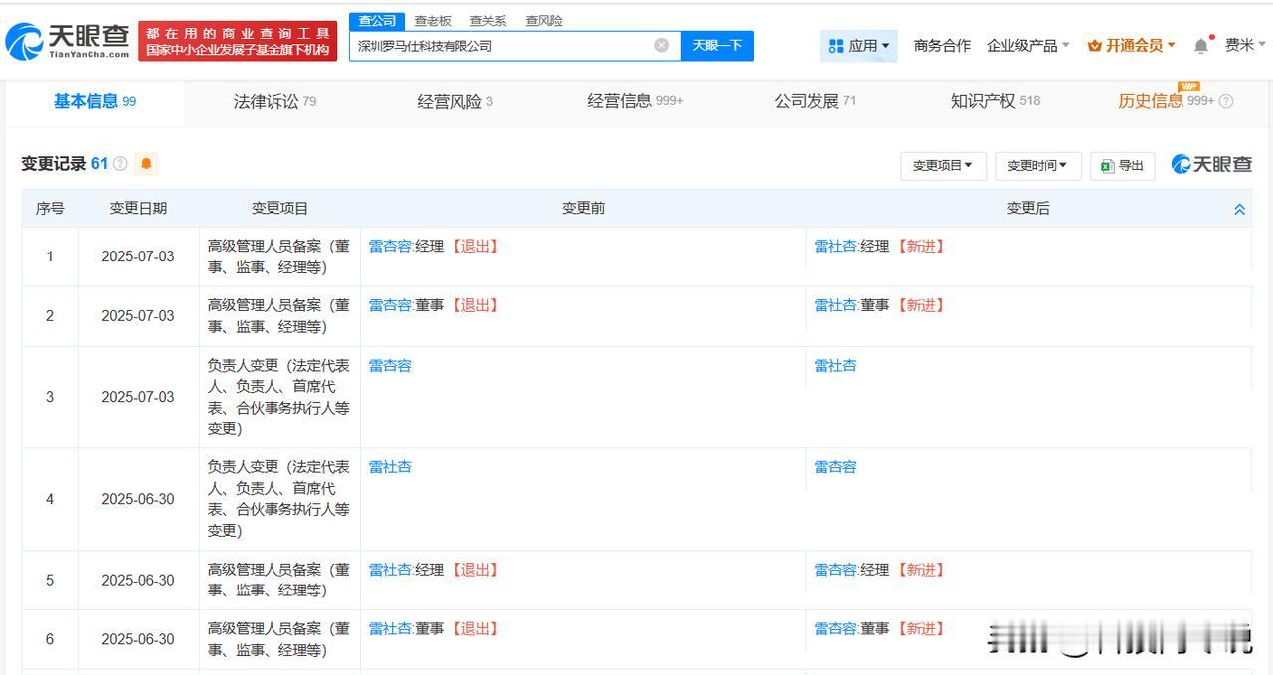This screenshot has width=1273, height=675.
Task: Switch to the 公司发展 tab
Action: point(815,101)
